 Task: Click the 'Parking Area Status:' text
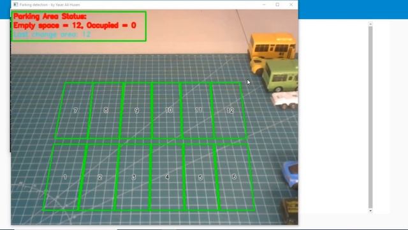click(50, 17)
